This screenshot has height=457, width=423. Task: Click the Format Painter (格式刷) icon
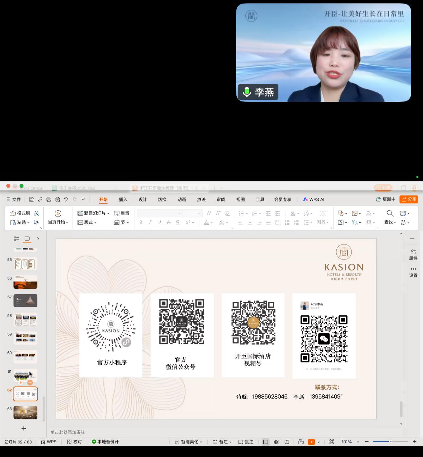tap(13, 213)
